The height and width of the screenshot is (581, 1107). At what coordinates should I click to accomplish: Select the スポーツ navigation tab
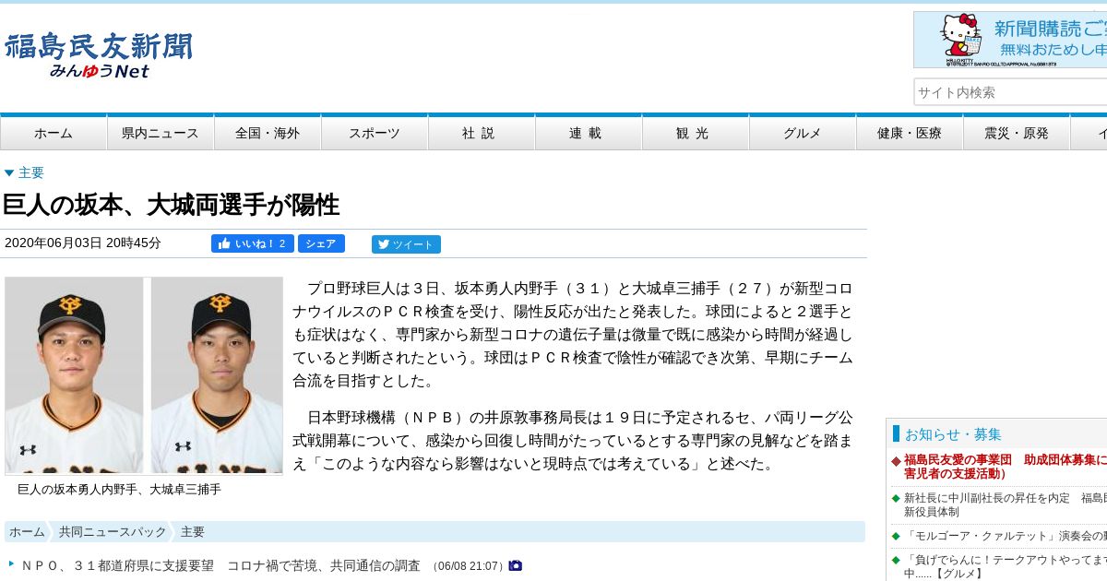[375, 133]
